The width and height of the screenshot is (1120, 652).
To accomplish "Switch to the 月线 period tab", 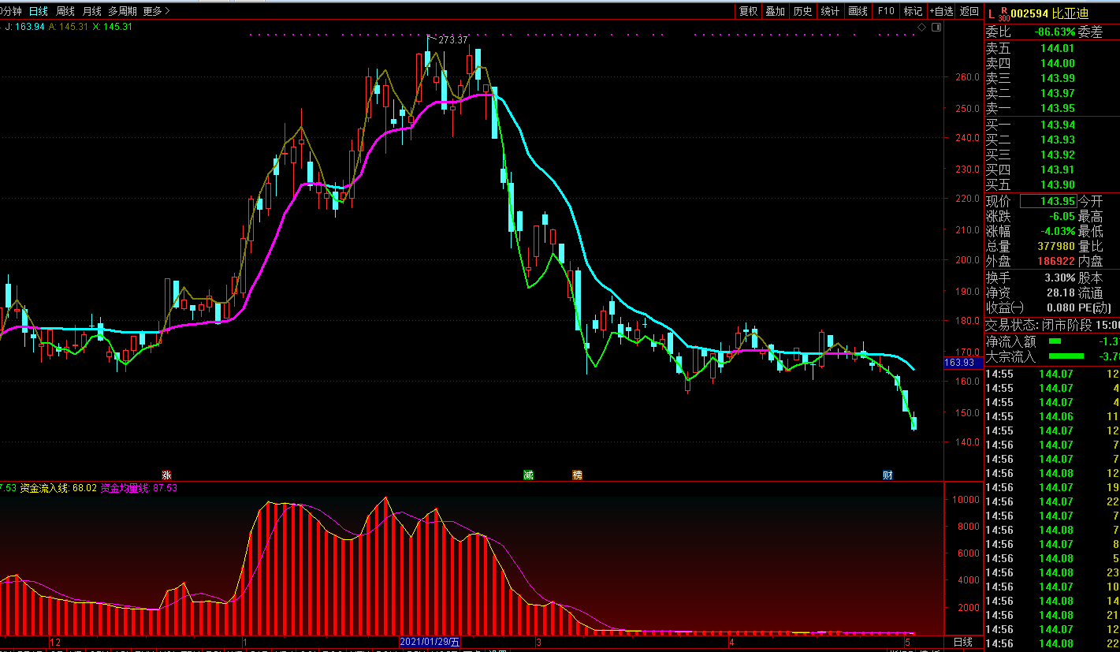I will [91, 11].
